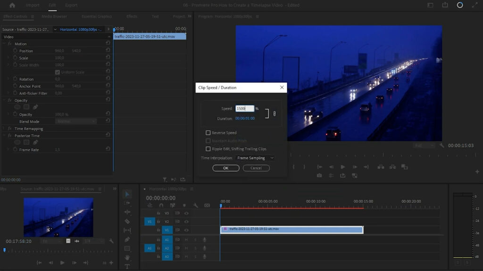Toggle the lock on track V3

point(158,213)
